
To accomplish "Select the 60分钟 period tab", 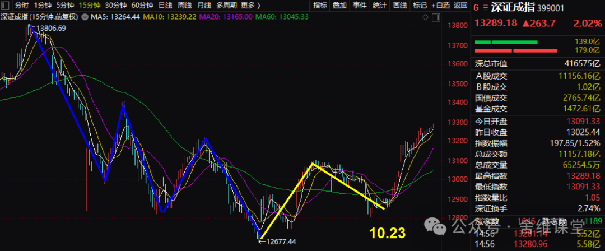I will [x=142, y=6].
